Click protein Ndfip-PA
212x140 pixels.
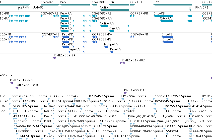point(106,47)
